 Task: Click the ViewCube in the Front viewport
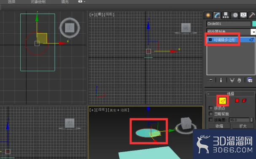[x=186, y=28]
